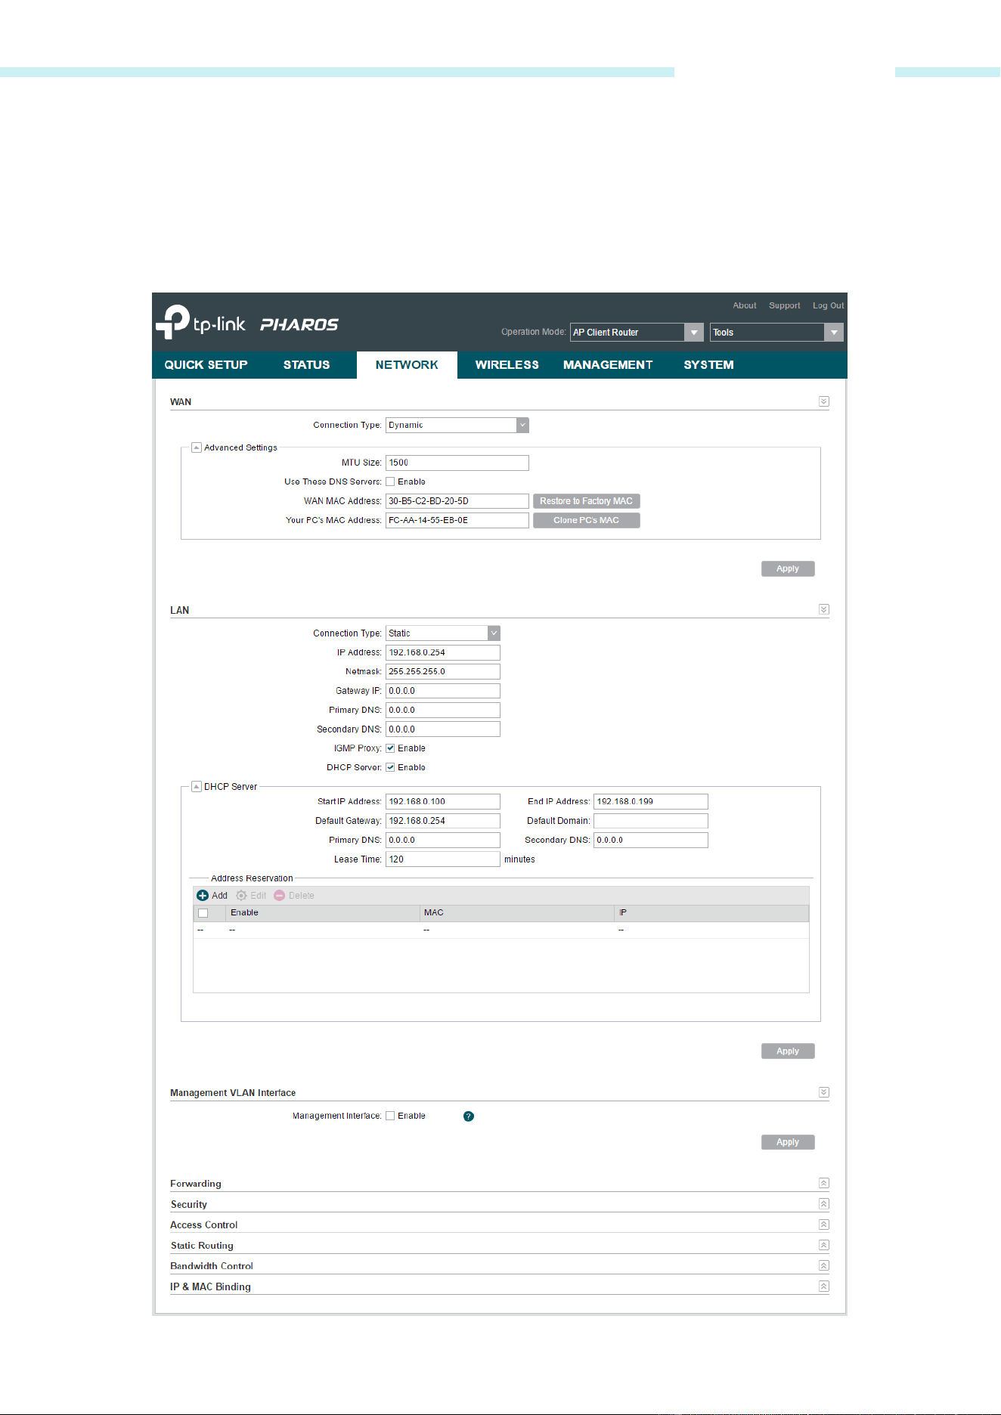Screen dimensions: 1001x1415
Task: Click the DHCP Primary DNS field
Action: pyautogui.click(x=443, y=840)
